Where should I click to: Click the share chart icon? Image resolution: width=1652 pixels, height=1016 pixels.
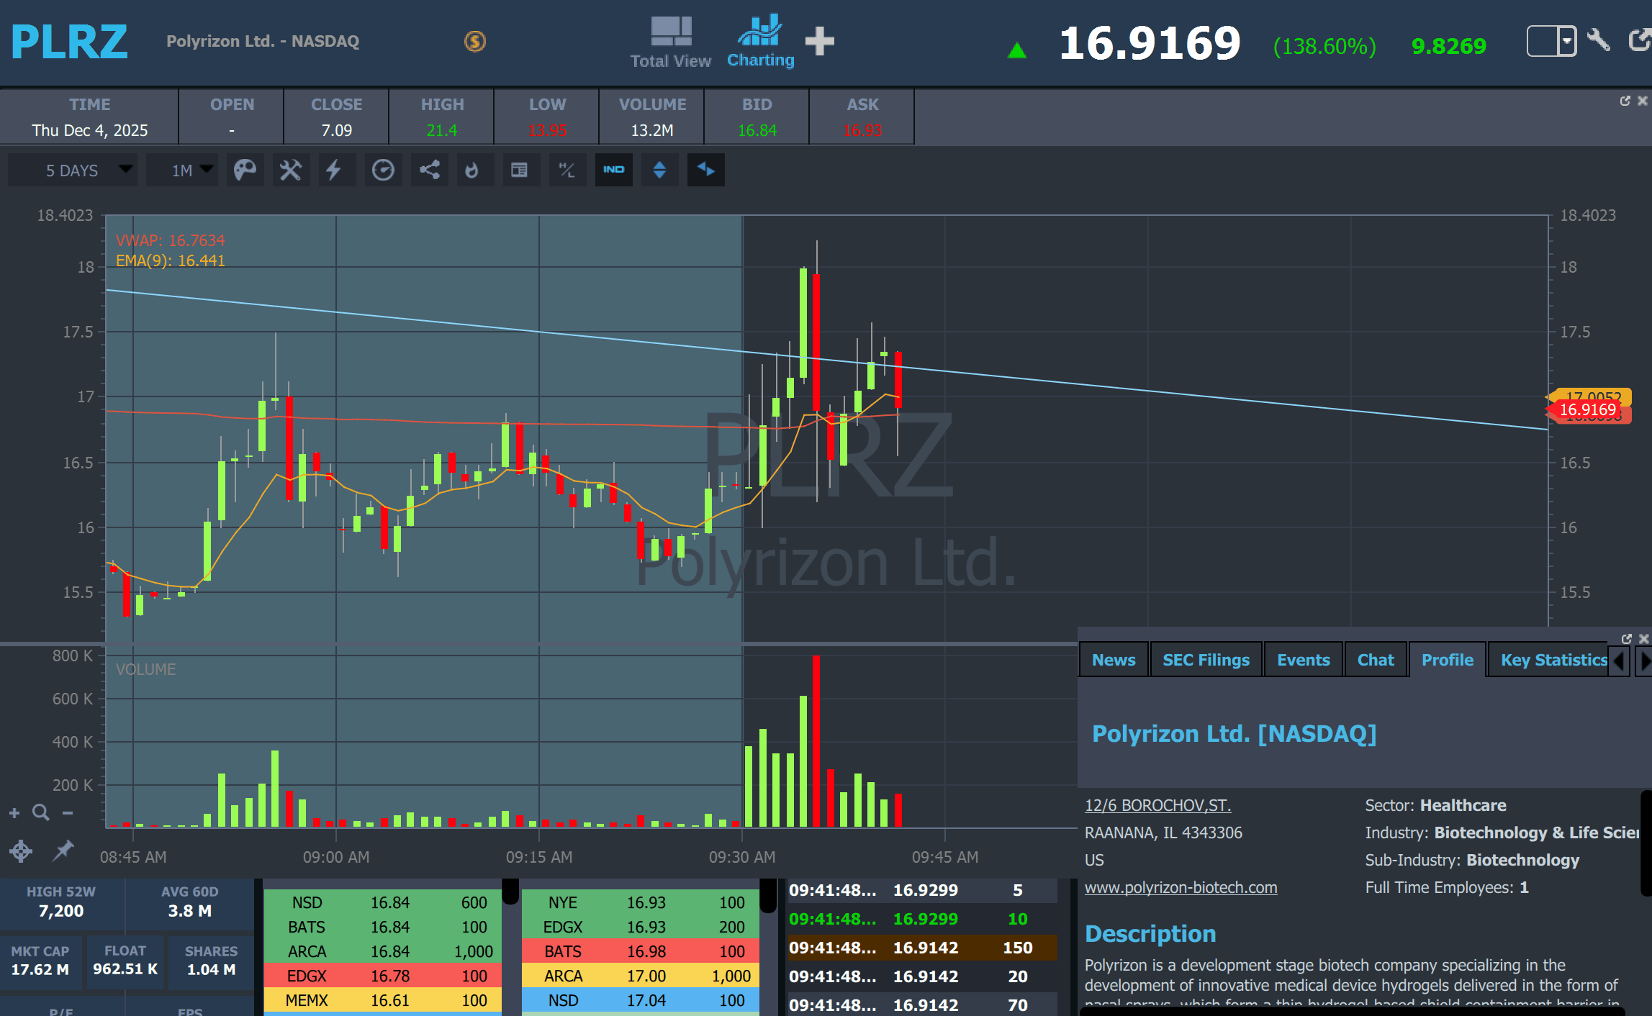pos(430,170)
